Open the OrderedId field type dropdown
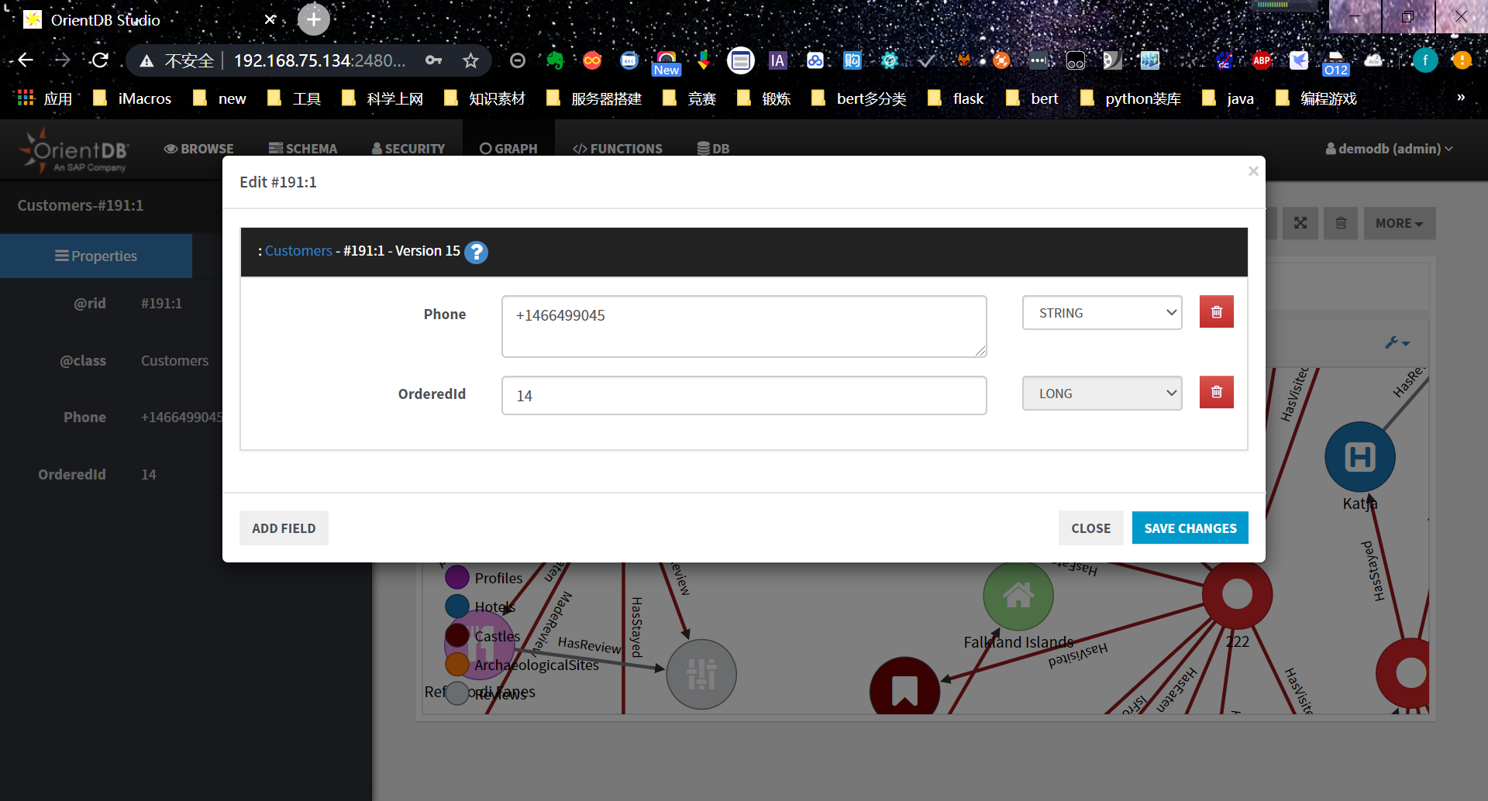The height and width of the screenshot is (801, 1488). coord(1102,394)
